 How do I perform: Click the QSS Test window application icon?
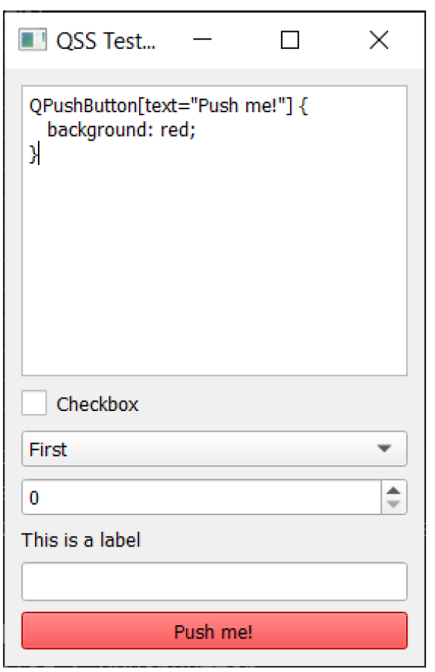coord(33,40)
